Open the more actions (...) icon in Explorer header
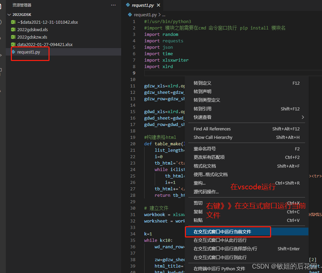The image size is (322, 273). click(x=113, y=5)
